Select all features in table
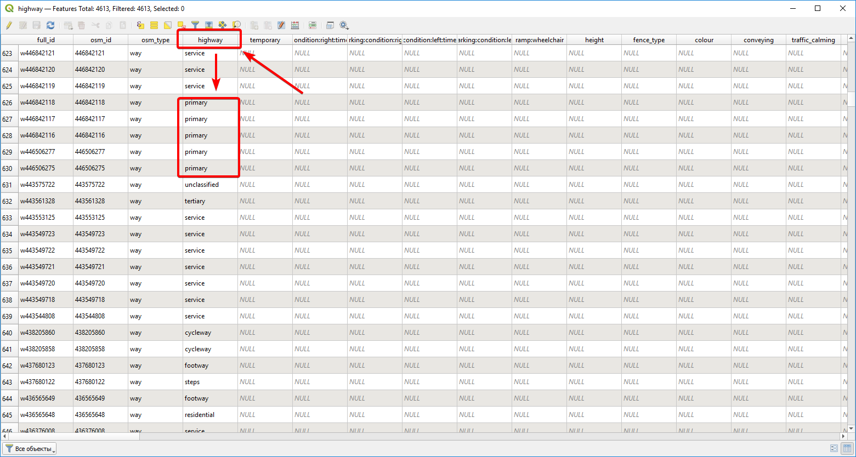856x457 pixels. click(x=154, y=25)
